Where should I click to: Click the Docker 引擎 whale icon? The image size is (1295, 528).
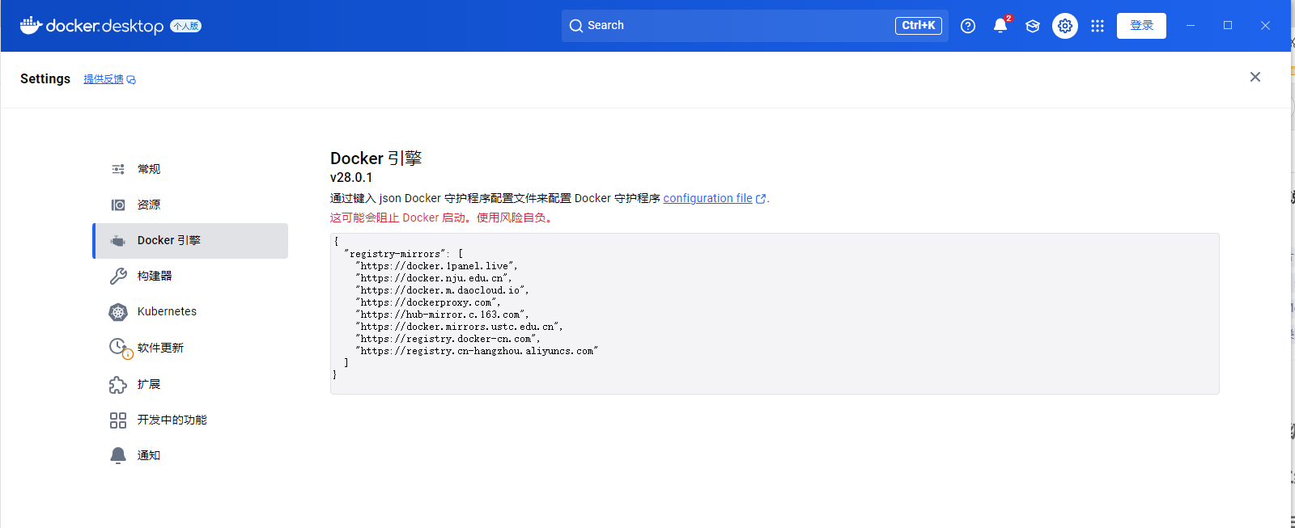[118, 241]
